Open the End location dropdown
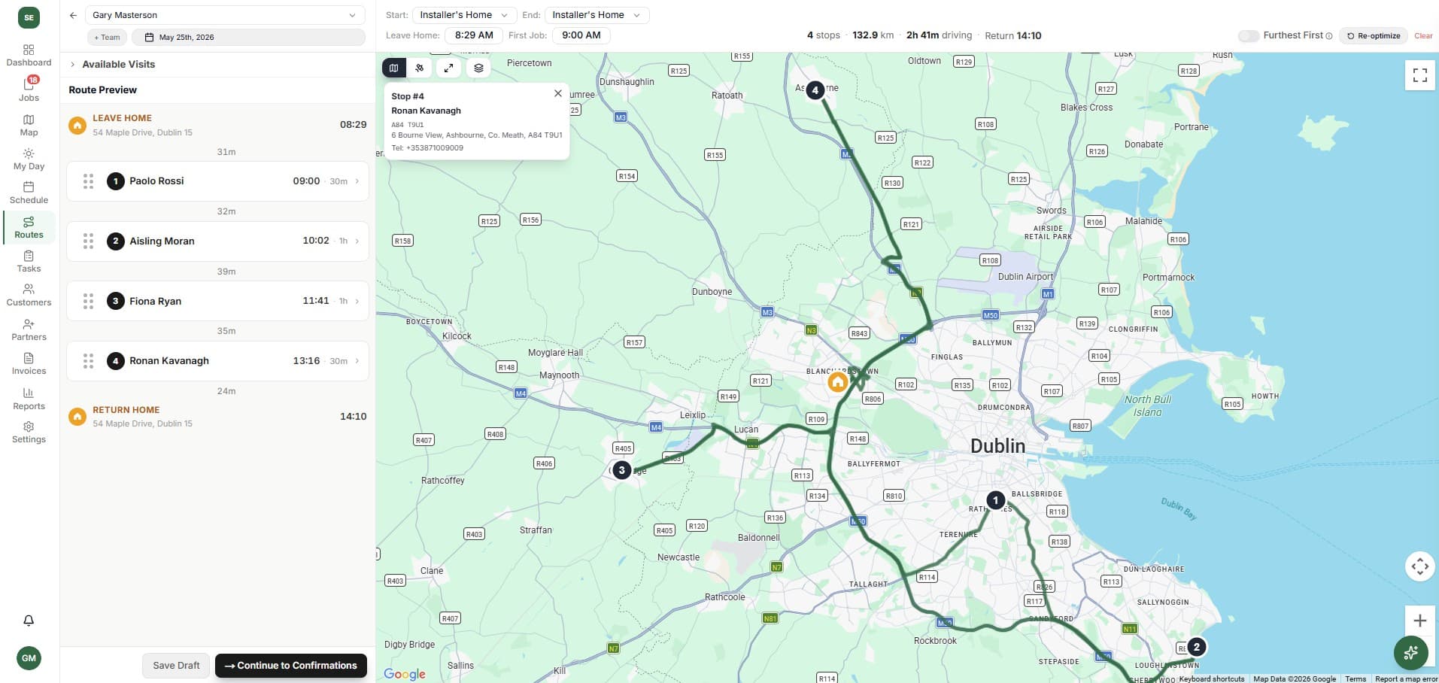1439x683 pixels. pyautogui.click(x=597, y=15)
